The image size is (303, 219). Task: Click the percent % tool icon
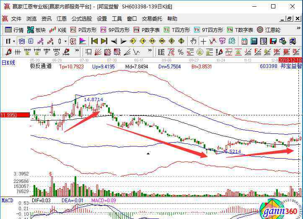click(x=181, y=52)
